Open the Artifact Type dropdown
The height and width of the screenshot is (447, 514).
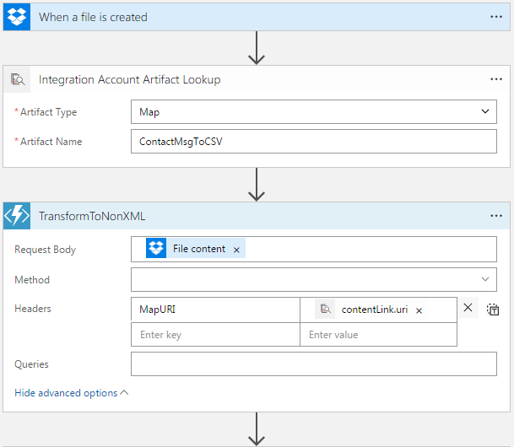point(314,112)
